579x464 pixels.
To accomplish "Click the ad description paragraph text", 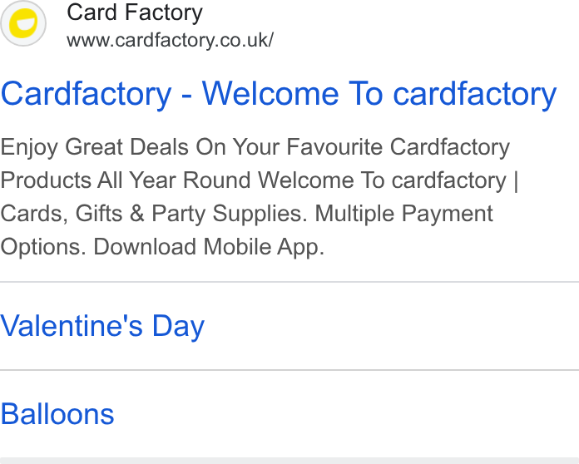I will pyautogui.click(x=260, y=197).
